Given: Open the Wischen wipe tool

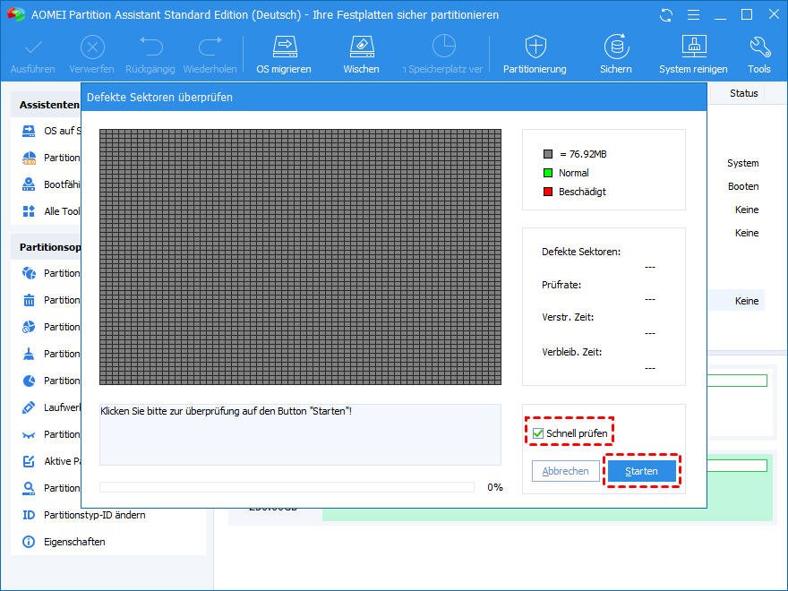Looking at the screenshot, I should pos(361,47).
